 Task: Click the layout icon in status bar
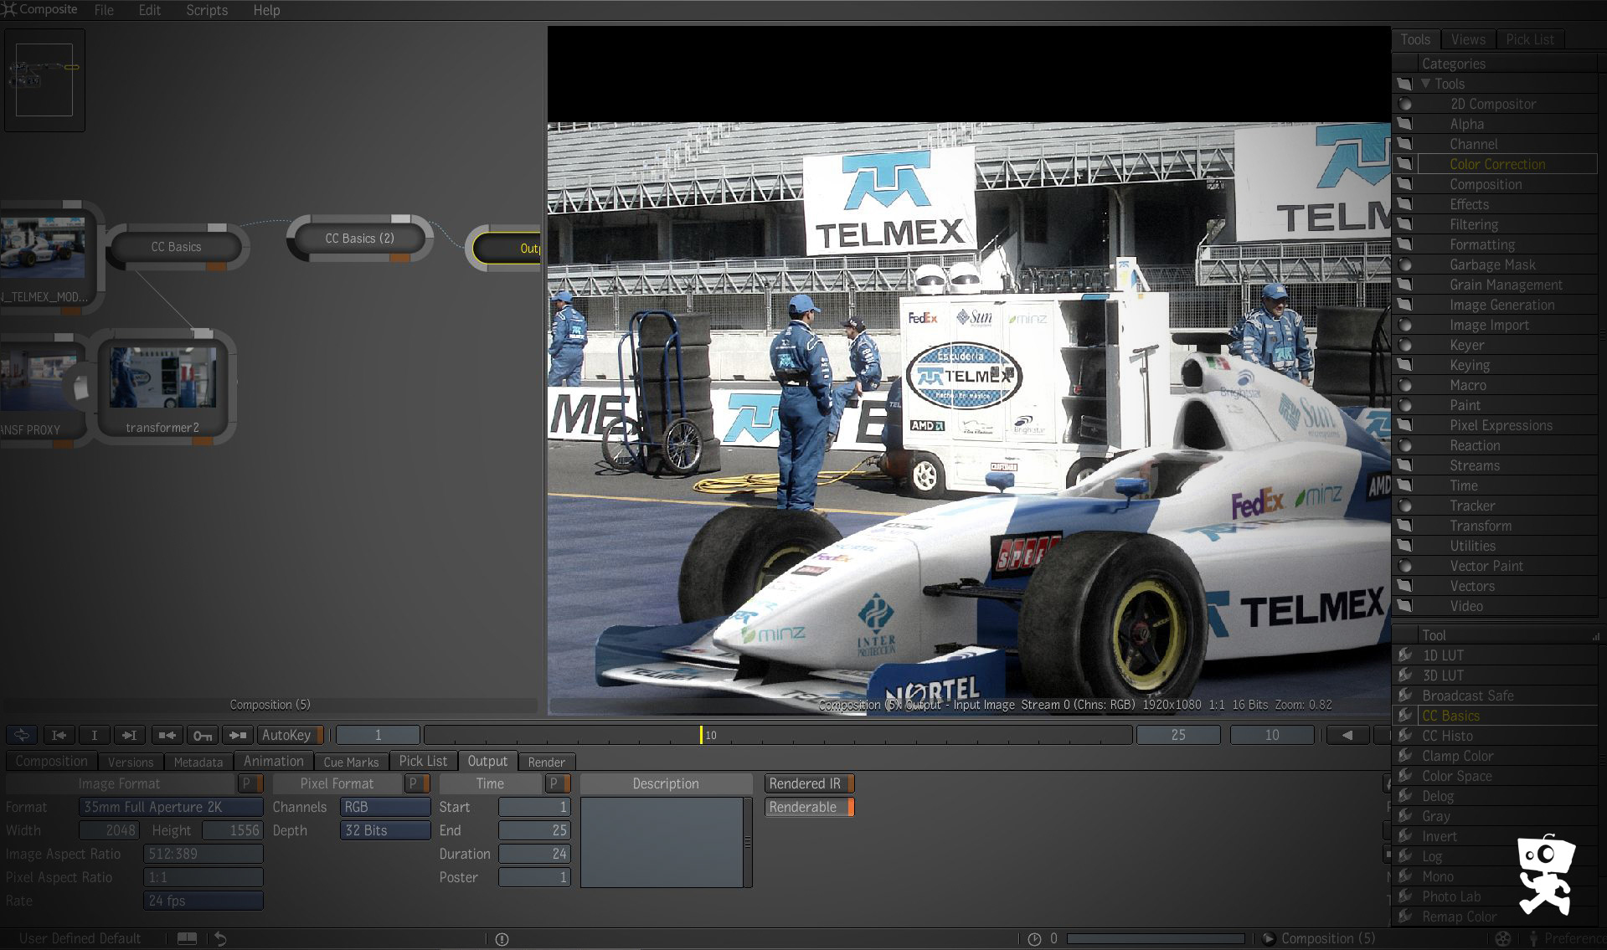pos(187,938)
